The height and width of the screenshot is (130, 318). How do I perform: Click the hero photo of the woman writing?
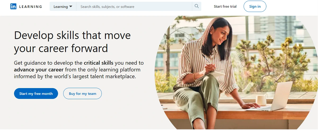tap(236, 73)
